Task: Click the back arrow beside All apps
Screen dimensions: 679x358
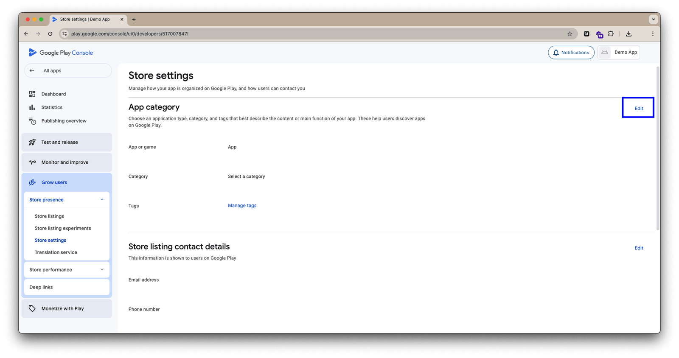Action: click(32, 71)
